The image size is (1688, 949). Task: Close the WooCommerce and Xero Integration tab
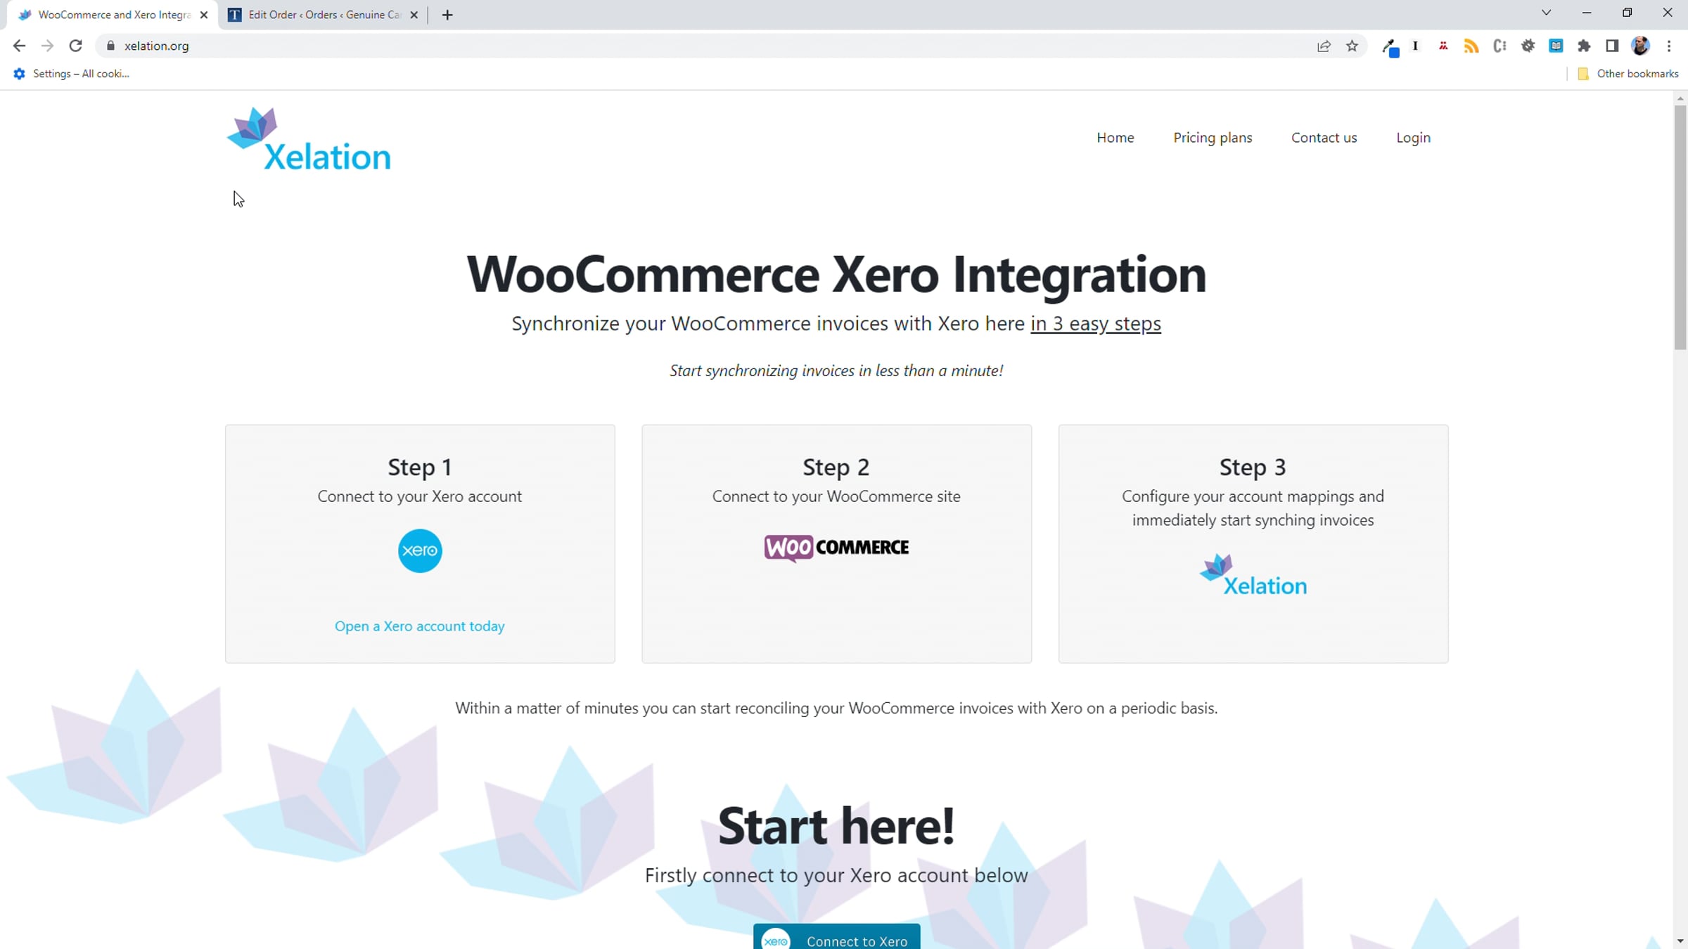click(204, 15)
